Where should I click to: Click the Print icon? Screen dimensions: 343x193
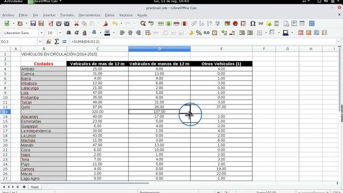pyautogui.click(x=58, y=24)
